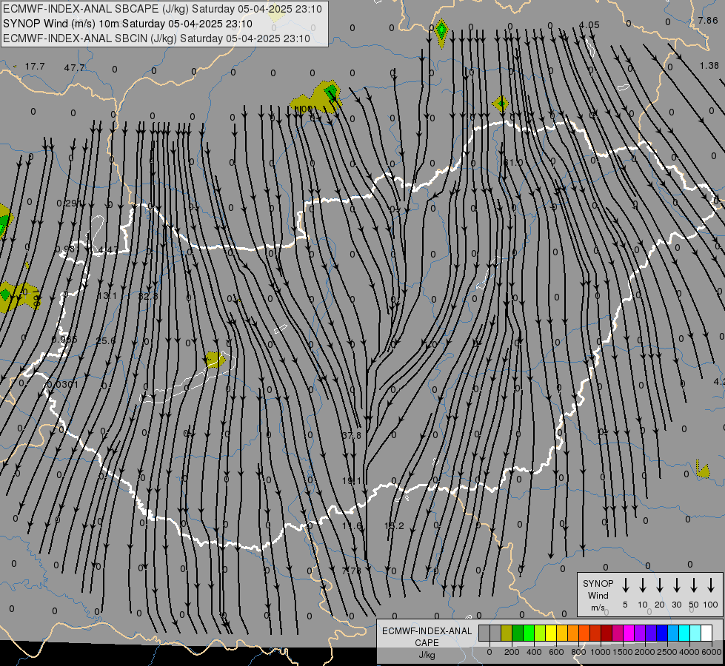Click the ECMWF-INDEX-ANAL SBCAPE title line

pos(162,9)
